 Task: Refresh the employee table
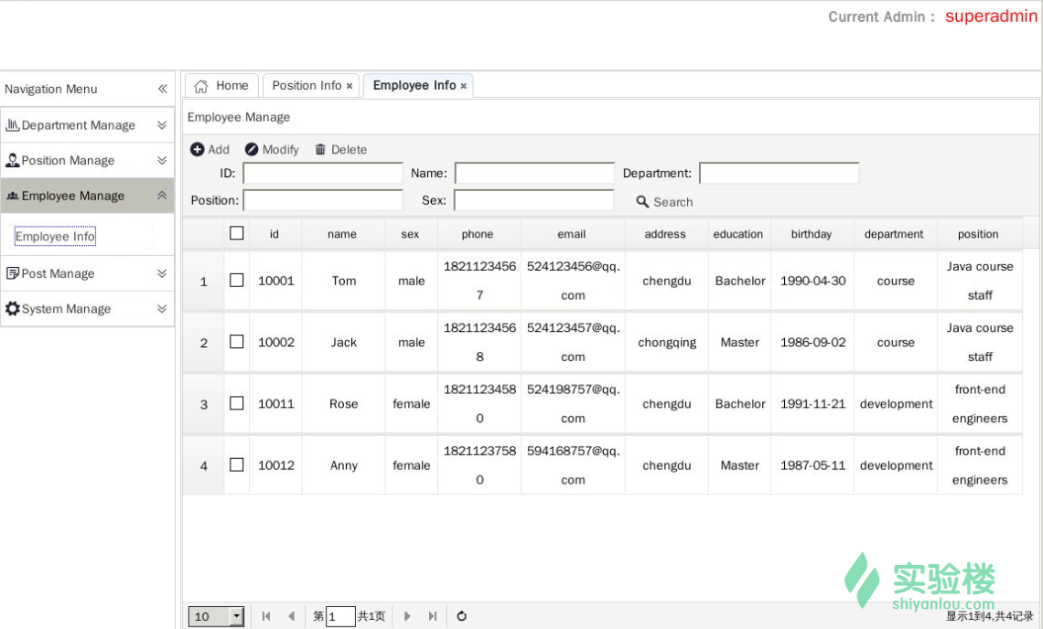(462, 616)
